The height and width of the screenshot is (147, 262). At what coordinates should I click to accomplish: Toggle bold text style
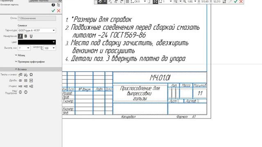(25, 36)
